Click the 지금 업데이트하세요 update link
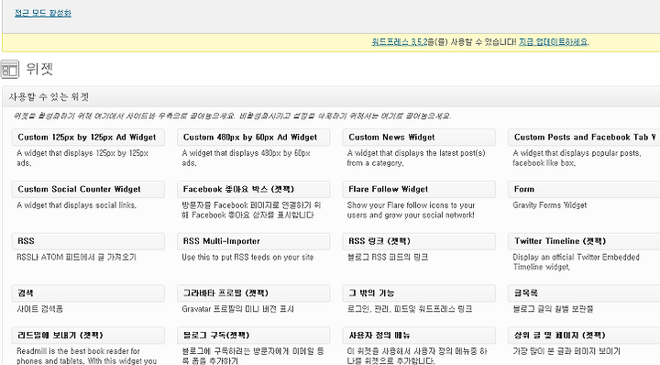This screenshot has height=365, width=660. [554, 41]
